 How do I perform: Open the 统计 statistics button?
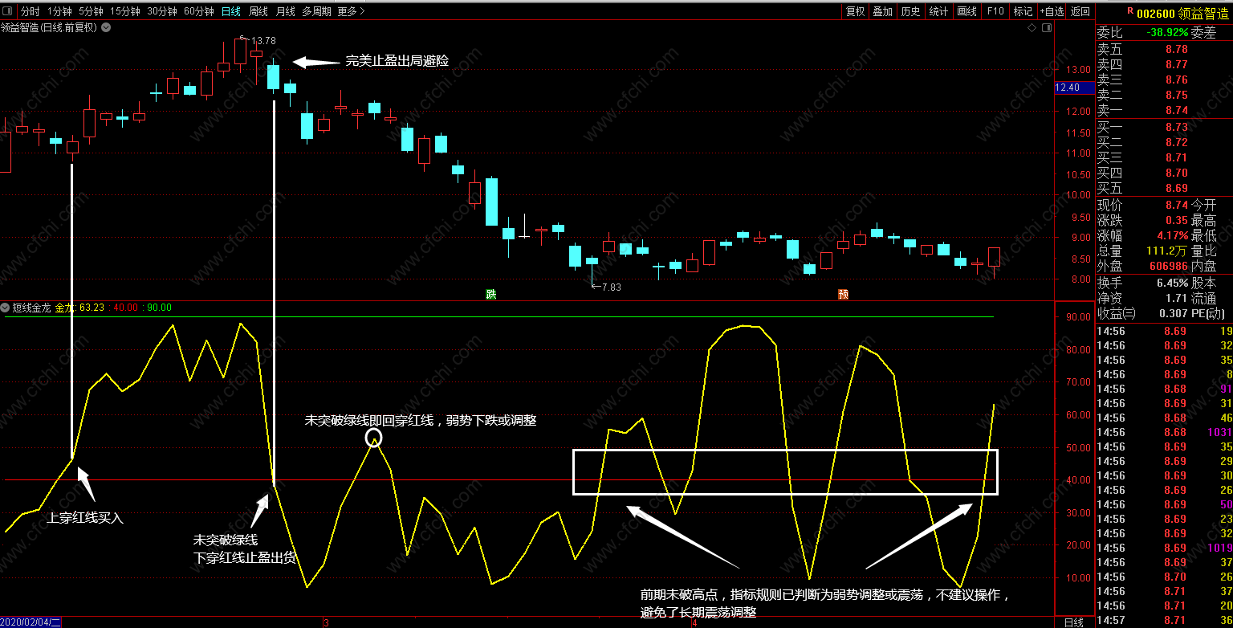[x=938, y=11]
